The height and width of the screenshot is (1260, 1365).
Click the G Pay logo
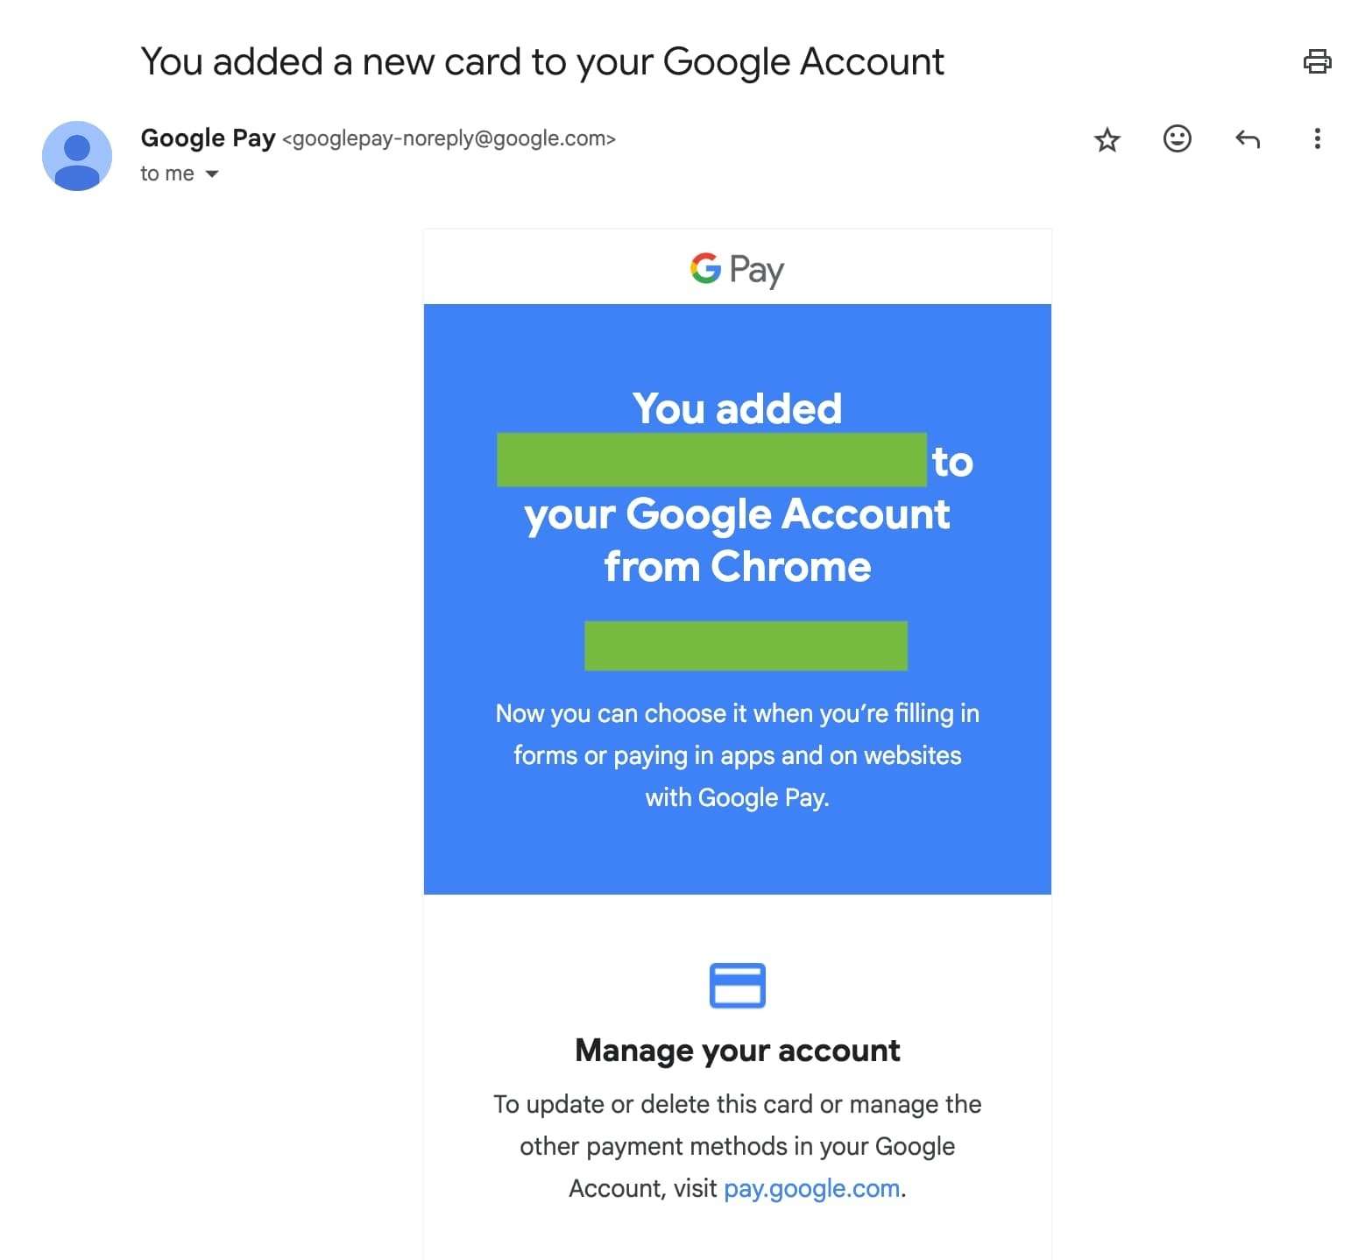pos(737,269)
